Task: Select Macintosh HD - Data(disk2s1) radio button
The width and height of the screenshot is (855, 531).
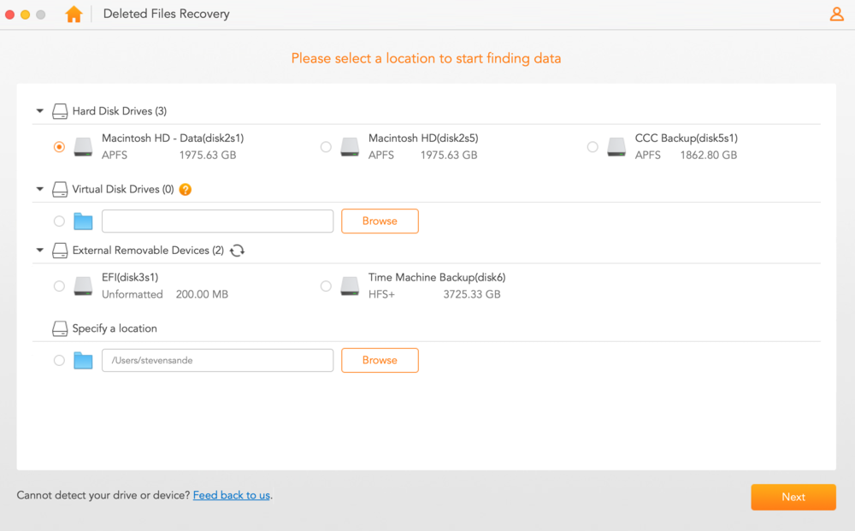Action: pyautogui.click(x=59, y=147)
